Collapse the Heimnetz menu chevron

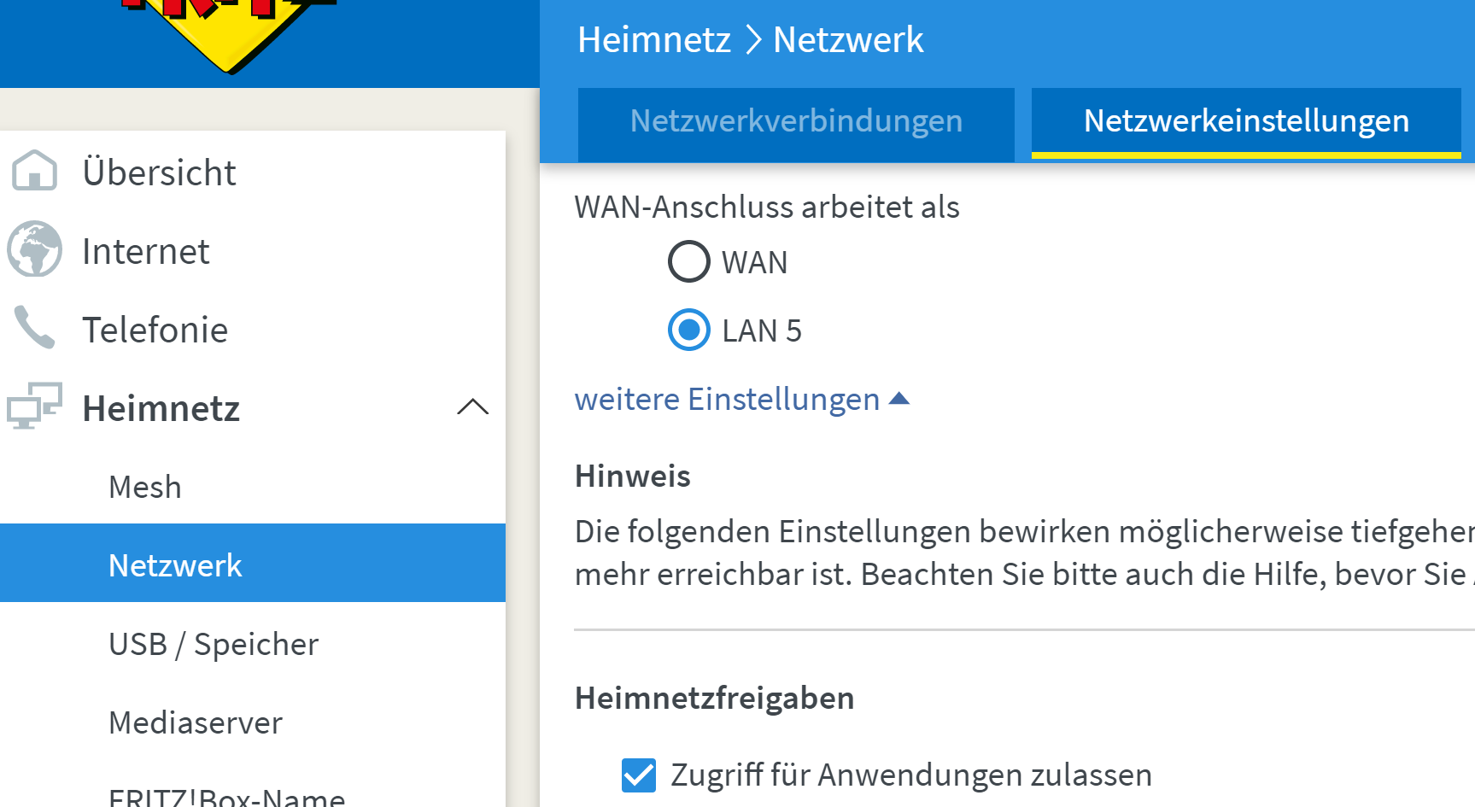coord(472,406)
